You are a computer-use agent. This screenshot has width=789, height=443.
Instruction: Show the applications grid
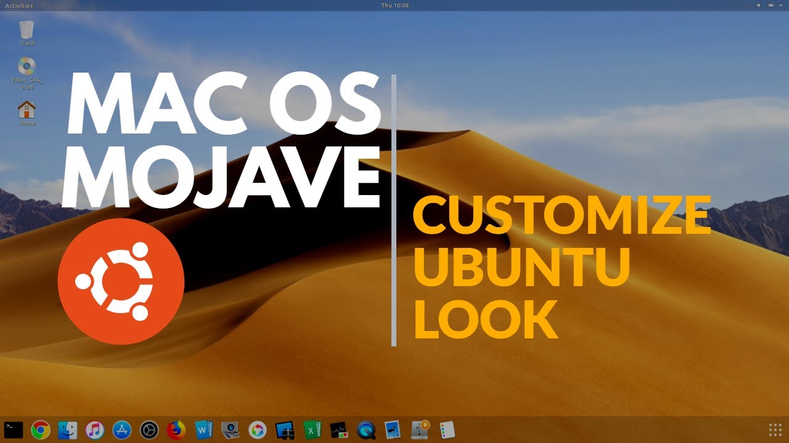pos(775,429)
